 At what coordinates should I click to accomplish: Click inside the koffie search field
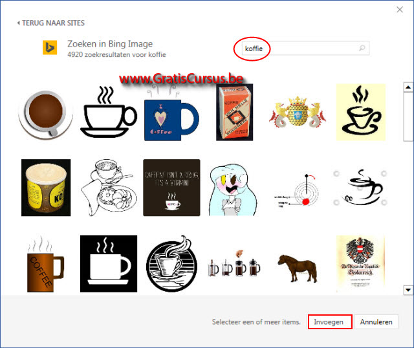click(300, 49)
